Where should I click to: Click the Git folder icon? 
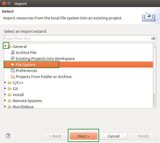pyautogui.click(x=10, y=89)
